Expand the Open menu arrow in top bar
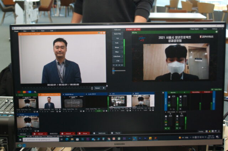The image size is (228, 151). coord(36,31)
